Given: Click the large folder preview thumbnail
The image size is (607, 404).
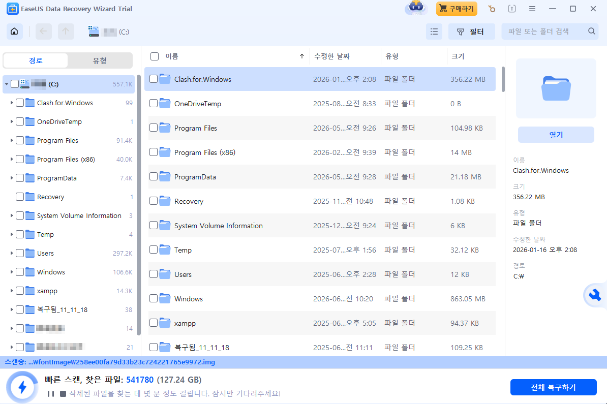Looking at the screenshot, I should [x=556, y=88].
